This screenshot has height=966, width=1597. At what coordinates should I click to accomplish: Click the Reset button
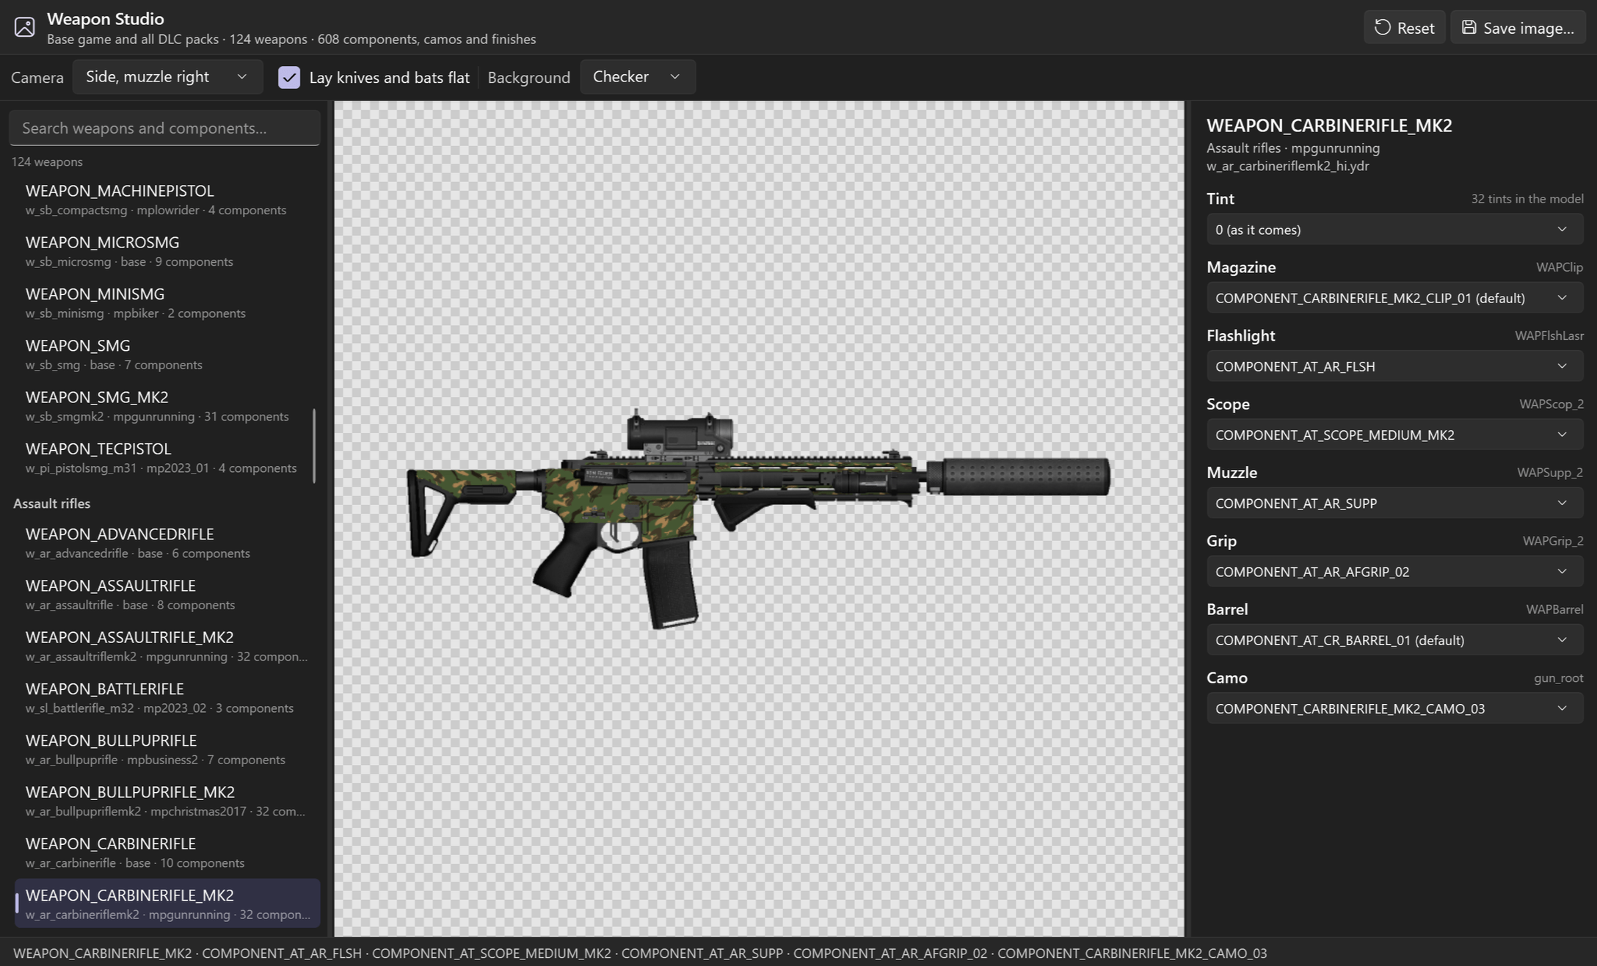coord(1404,28)
